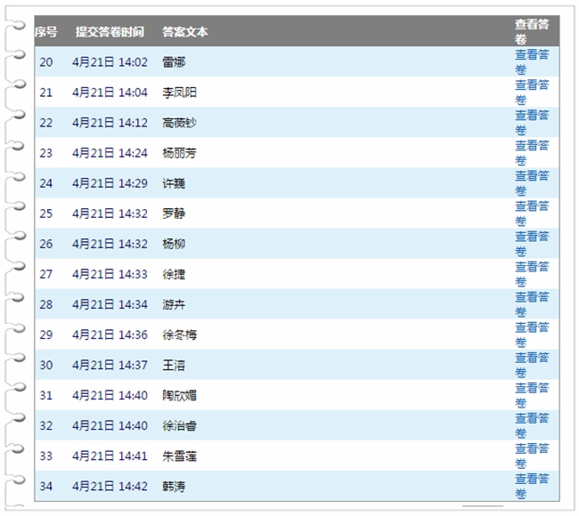Select the name 罗静
579x516 pixels.
pos(174,214)
